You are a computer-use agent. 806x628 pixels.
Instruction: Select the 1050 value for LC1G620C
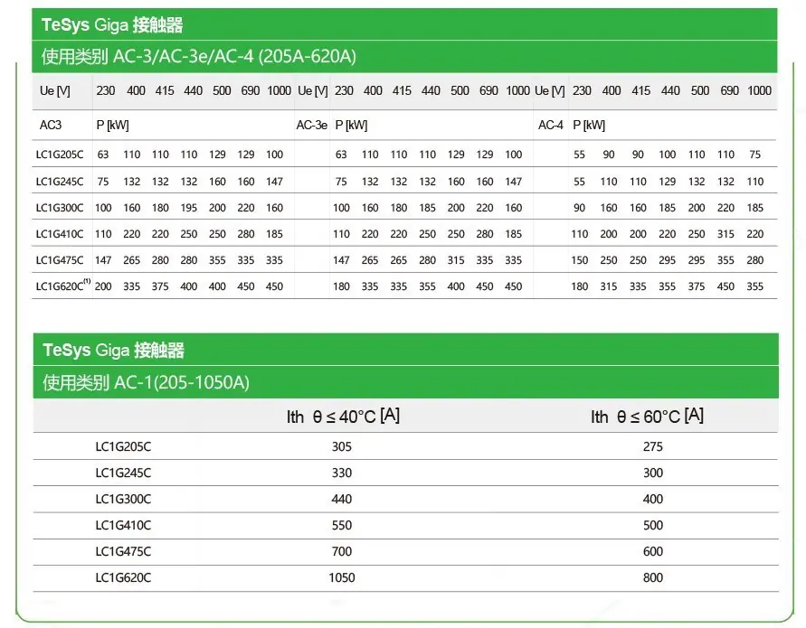point(342,577)
